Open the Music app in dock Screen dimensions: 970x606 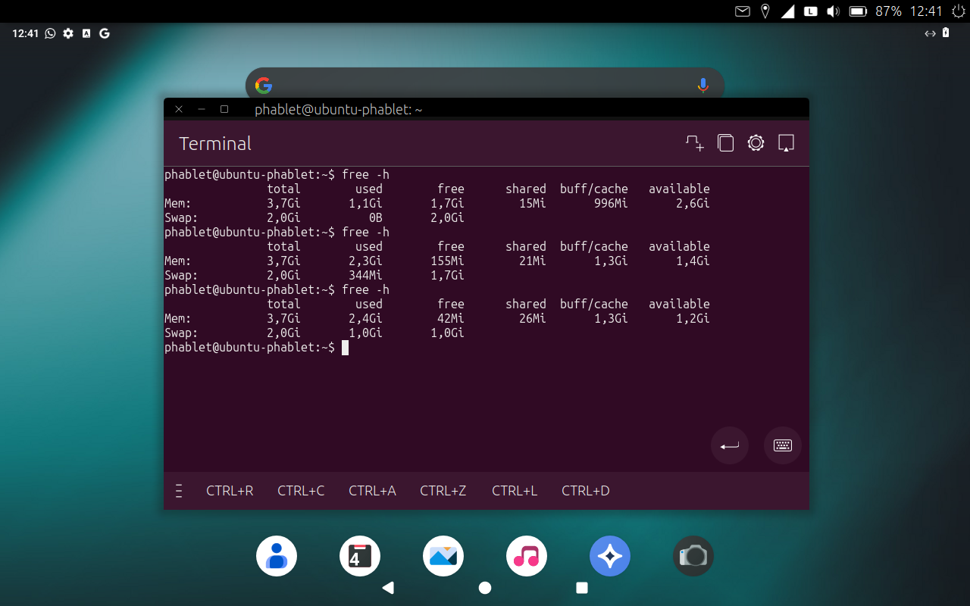[x=527, y=556]
